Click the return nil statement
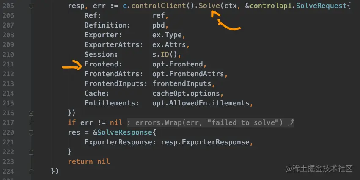Viewport: 360px width, 180px height. [88, 161]
